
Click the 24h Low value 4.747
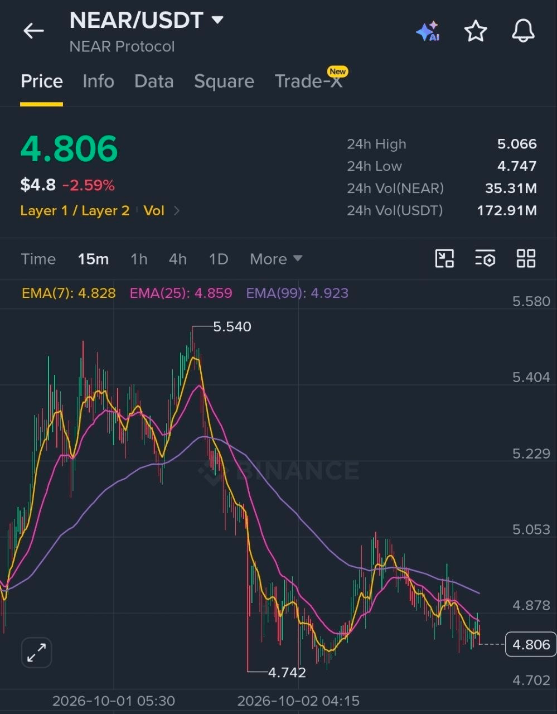tap(517, 166)
